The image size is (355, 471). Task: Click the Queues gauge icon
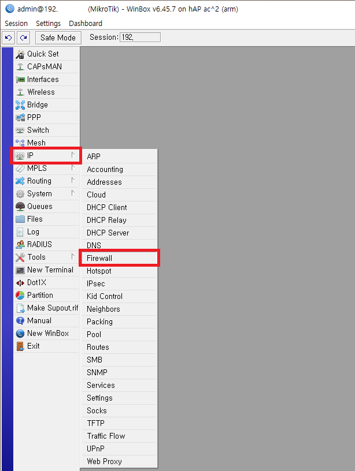point(20,207)
